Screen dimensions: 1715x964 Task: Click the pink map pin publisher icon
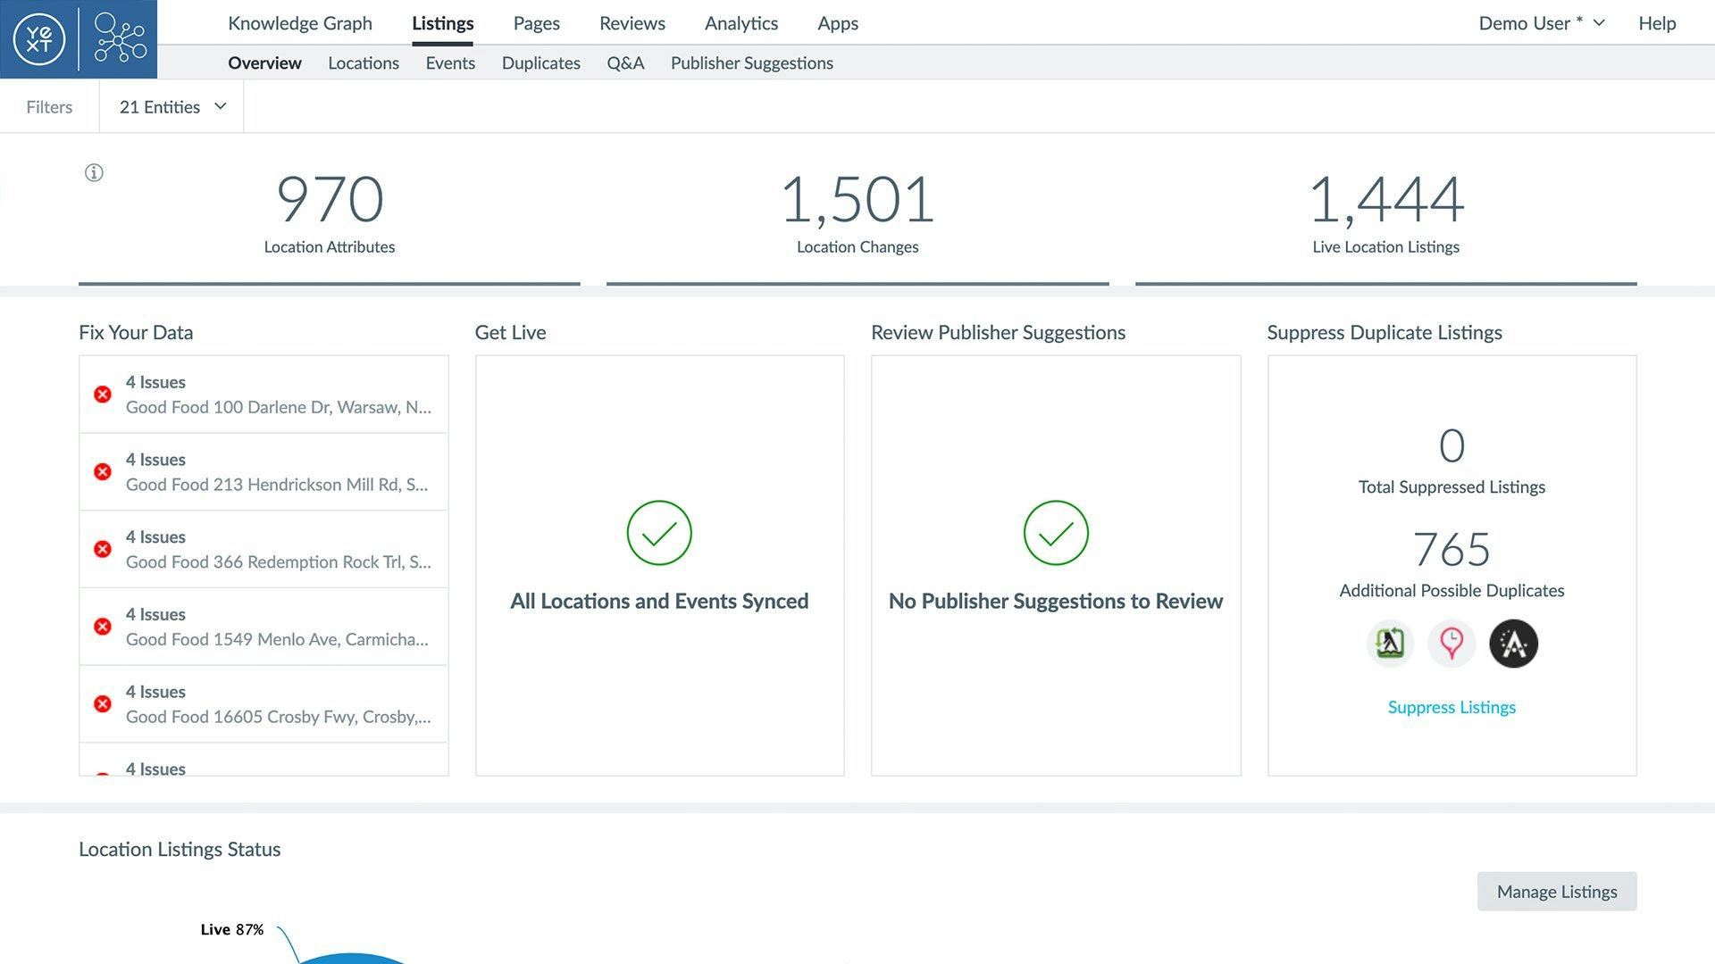1451,644
